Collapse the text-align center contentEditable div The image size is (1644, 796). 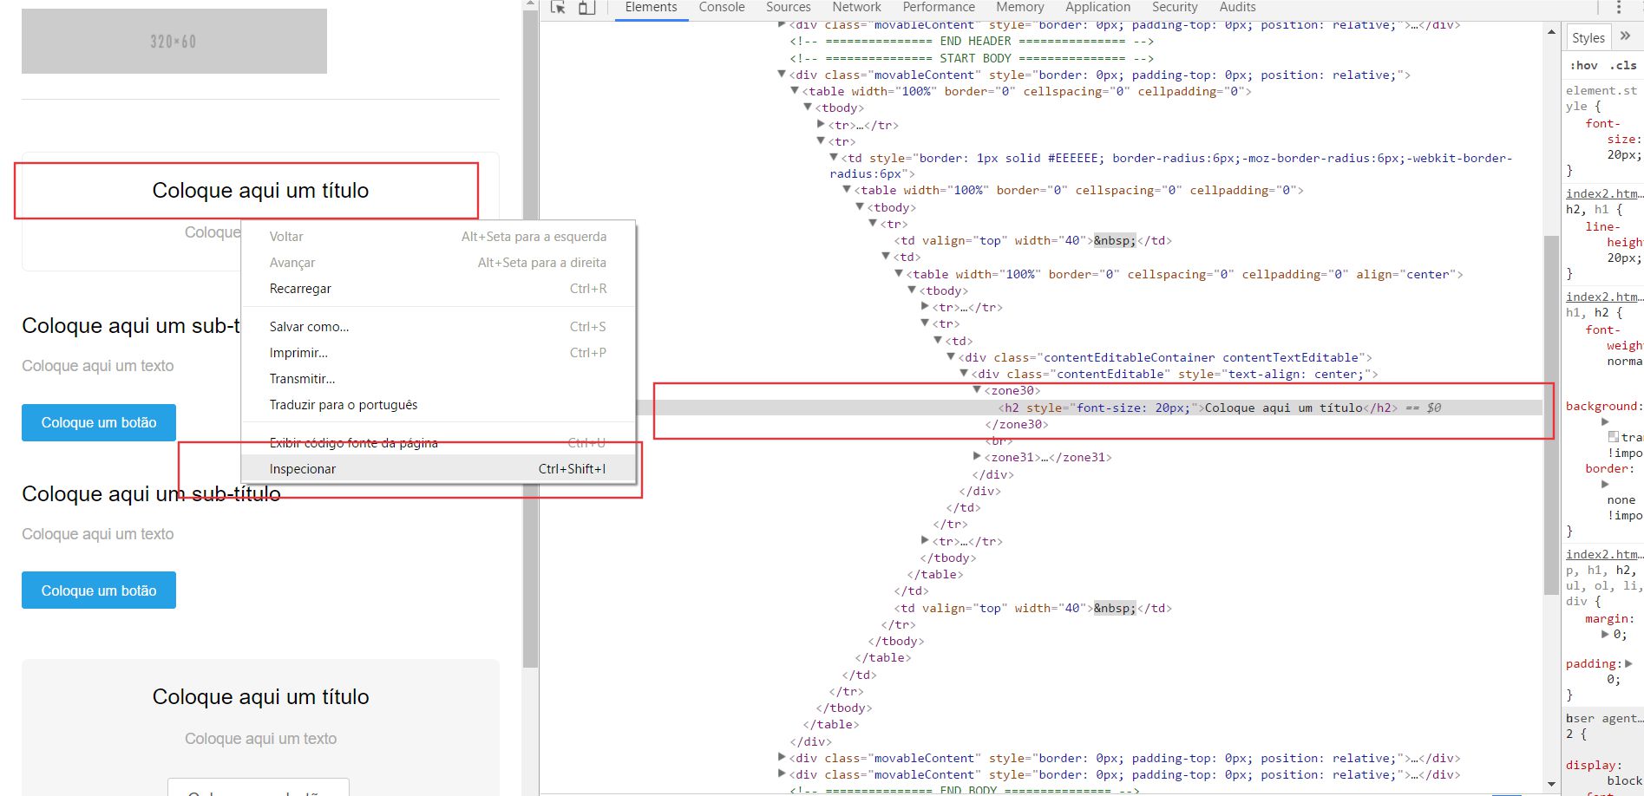[x=964, y=374]
